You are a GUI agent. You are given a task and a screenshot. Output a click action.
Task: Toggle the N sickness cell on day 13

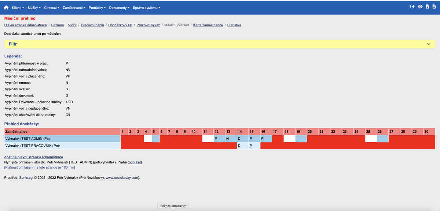click(x=228, y=138)
